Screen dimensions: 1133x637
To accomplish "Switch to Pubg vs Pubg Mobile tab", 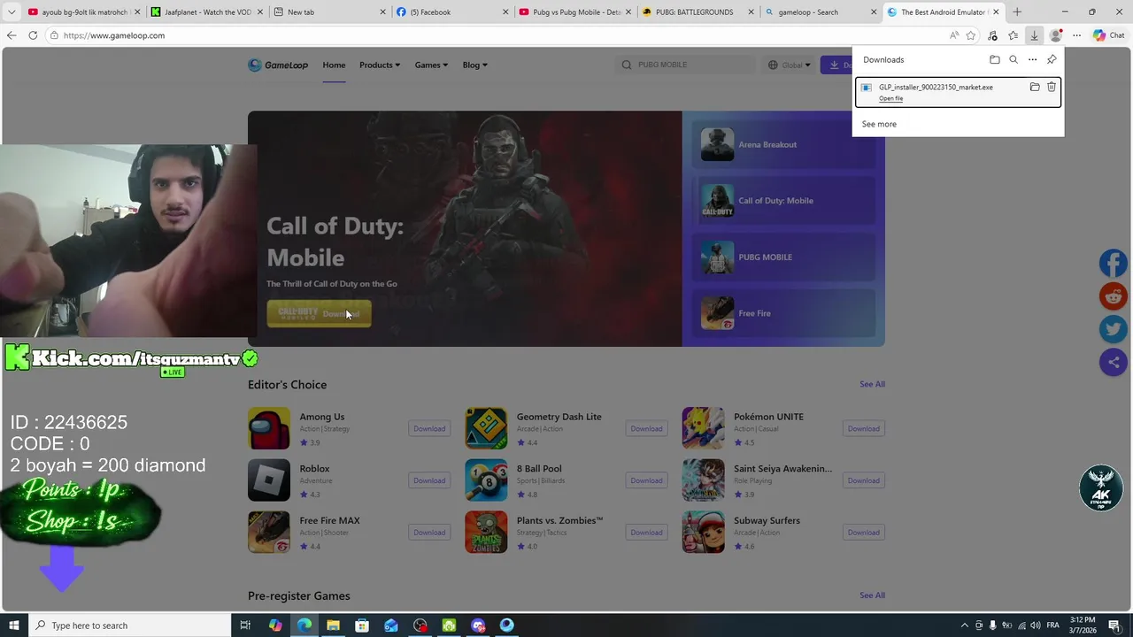I will pos(575,12).
